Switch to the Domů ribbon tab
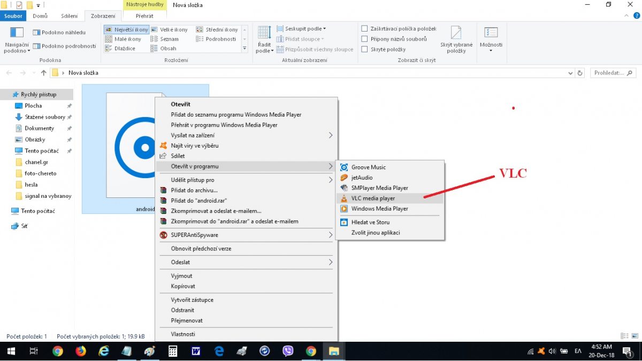 click(x=40, y=16)
